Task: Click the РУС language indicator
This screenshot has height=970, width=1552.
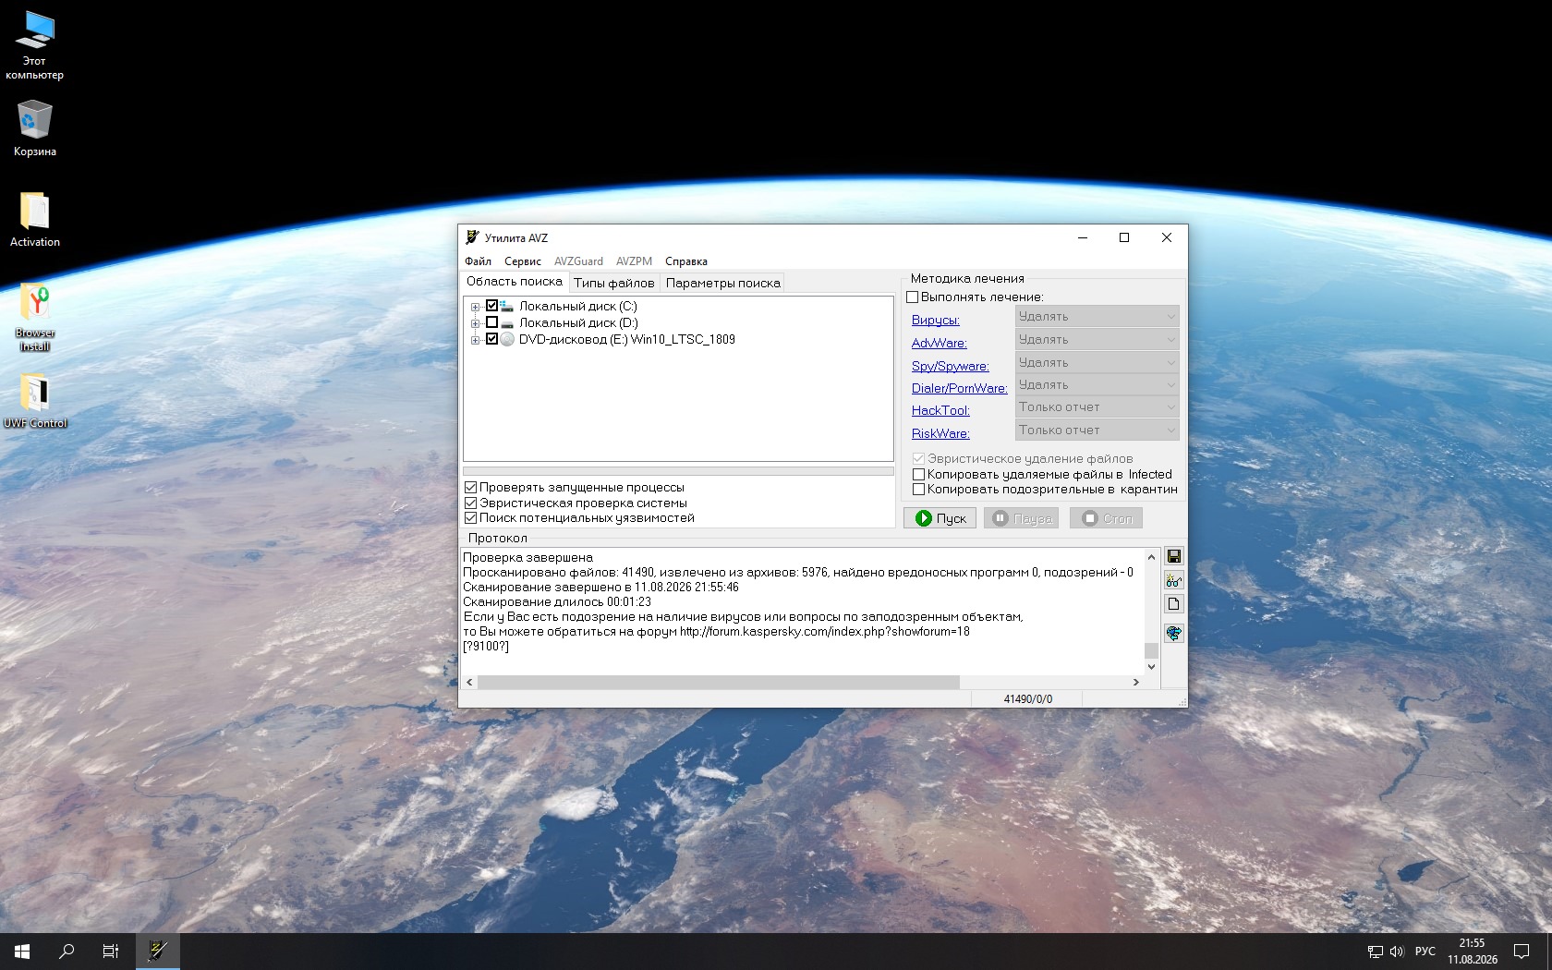Action: pyautogui.click(x=1425, y=952)
